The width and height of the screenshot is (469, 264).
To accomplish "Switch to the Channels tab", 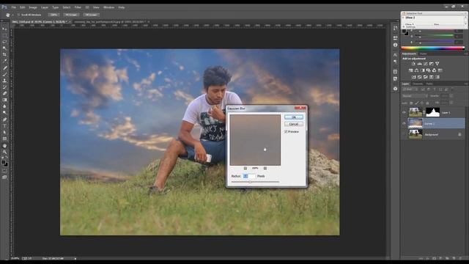I will coord(418,84).
